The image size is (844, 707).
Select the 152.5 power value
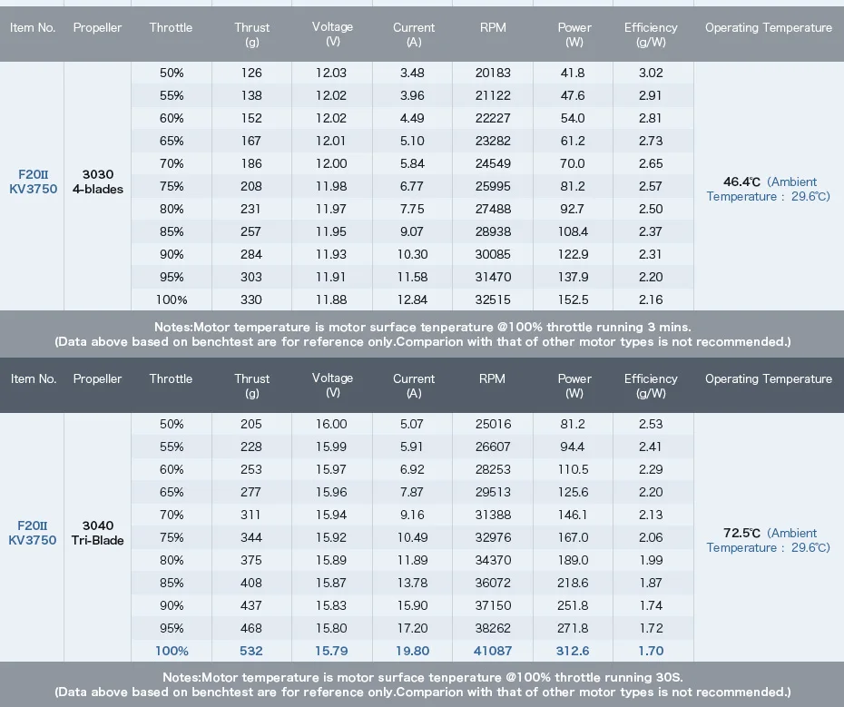click(x=573, y=299)
